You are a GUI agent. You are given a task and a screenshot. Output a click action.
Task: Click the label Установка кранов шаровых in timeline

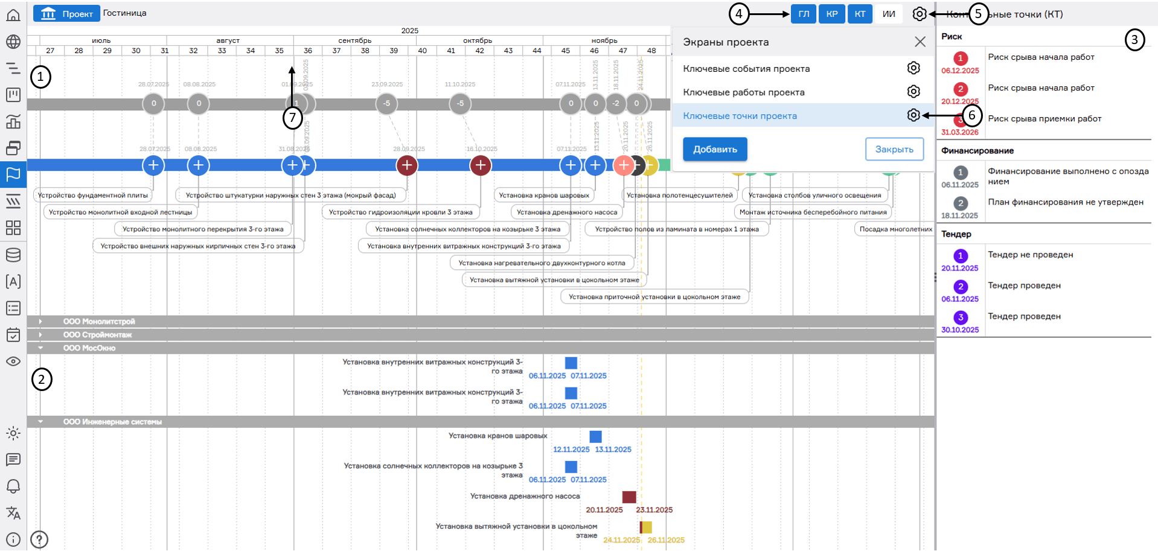(x=544, y=195)
